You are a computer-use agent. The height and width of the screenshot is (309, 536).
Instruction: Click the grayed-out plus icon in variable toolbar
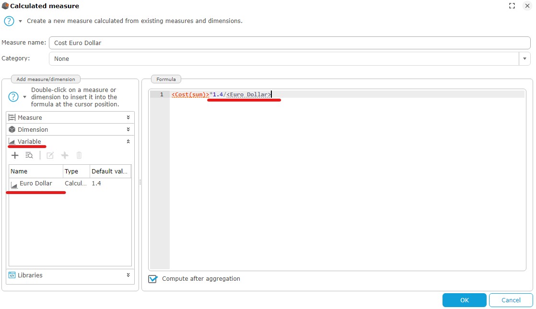click(x=65, y=155)
